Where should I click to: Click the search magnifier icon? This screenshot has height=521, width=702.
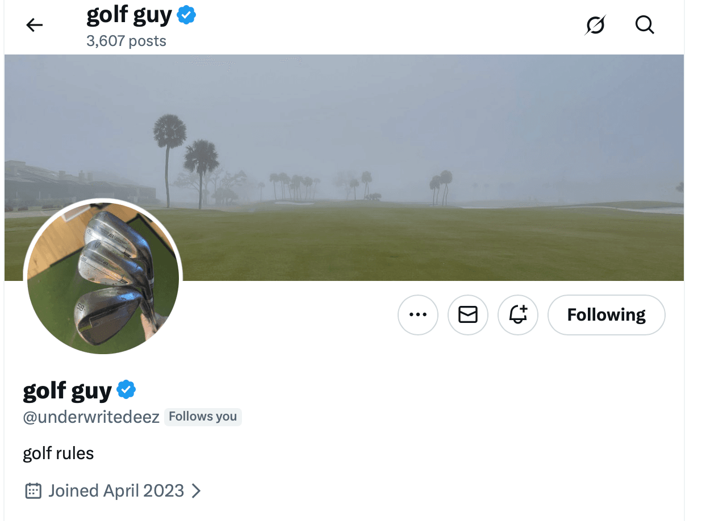[x=645, y=25]
